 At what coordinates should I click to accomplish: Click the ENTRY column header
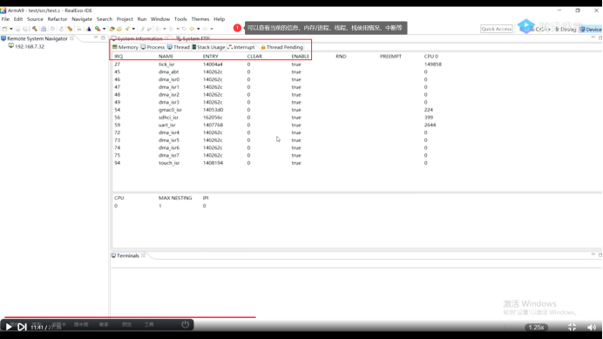tap(210, 56)
